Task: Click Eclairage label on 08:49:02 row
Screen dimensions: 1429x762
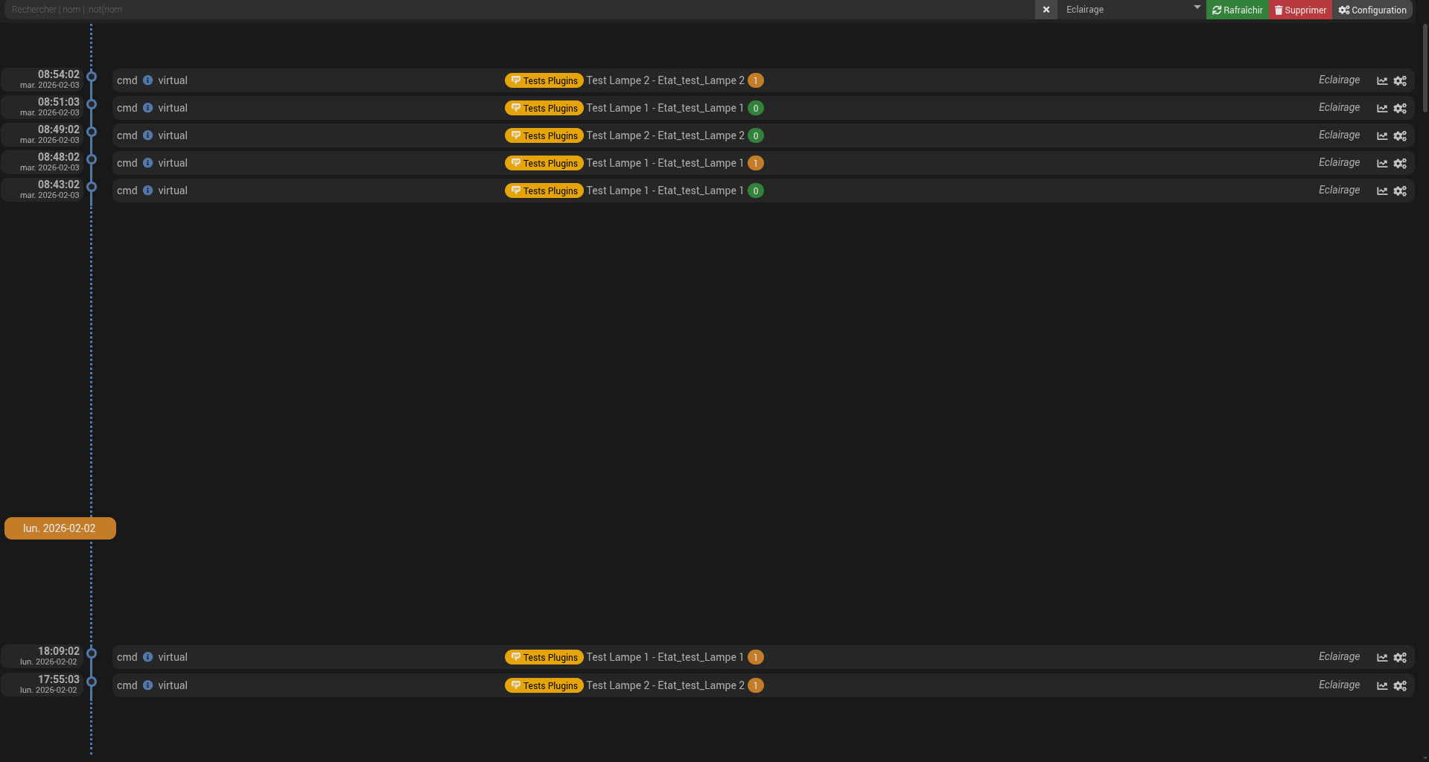Action: 1338,135
